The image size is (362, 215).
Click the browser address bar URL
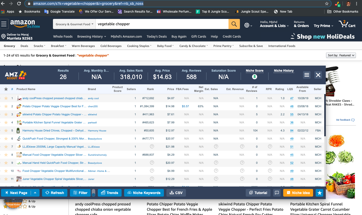(x=88, y=4)
